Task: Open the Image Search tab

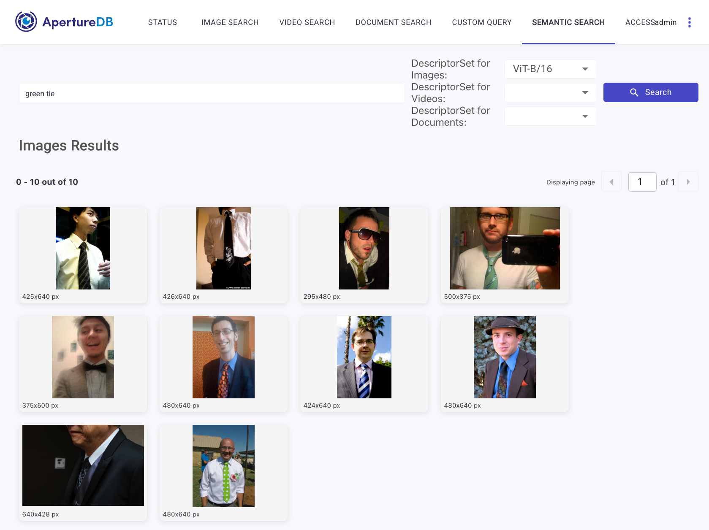Action: (x=230, y=22)
